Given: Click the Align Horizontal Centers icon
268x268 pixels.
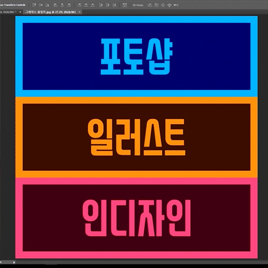Looking at the screenshot, I should (62, 5).
